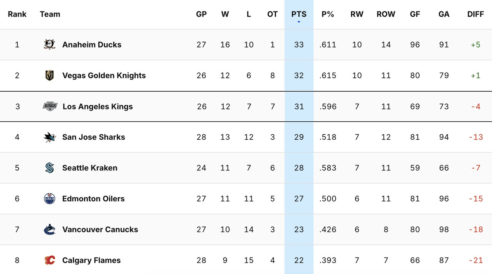
Task: Select the Seattle Kraken logo
Action: pos(49,168)
